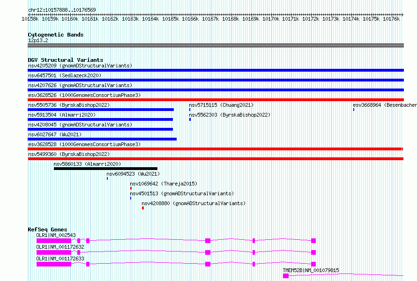417x281 pixels.
Task: Select the Cytogenetic Bands track title
Action: pyautogui.click(x=56, y=35)
